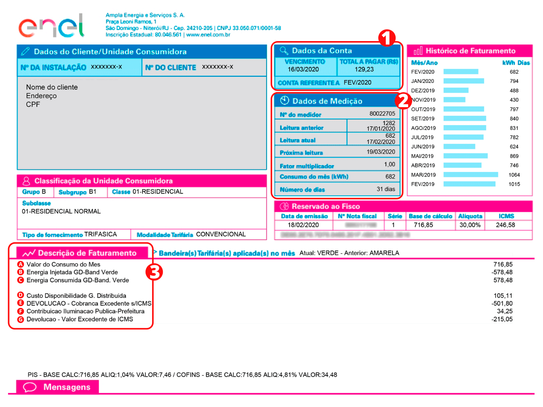Viewport: 543px width, 407px height.
Task: Click JAN/2020 kWh value 794
Action: coord(514,81)
